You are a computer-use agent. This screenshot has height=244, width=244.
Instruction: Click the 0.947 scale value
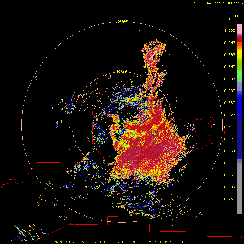click(230, 43)
